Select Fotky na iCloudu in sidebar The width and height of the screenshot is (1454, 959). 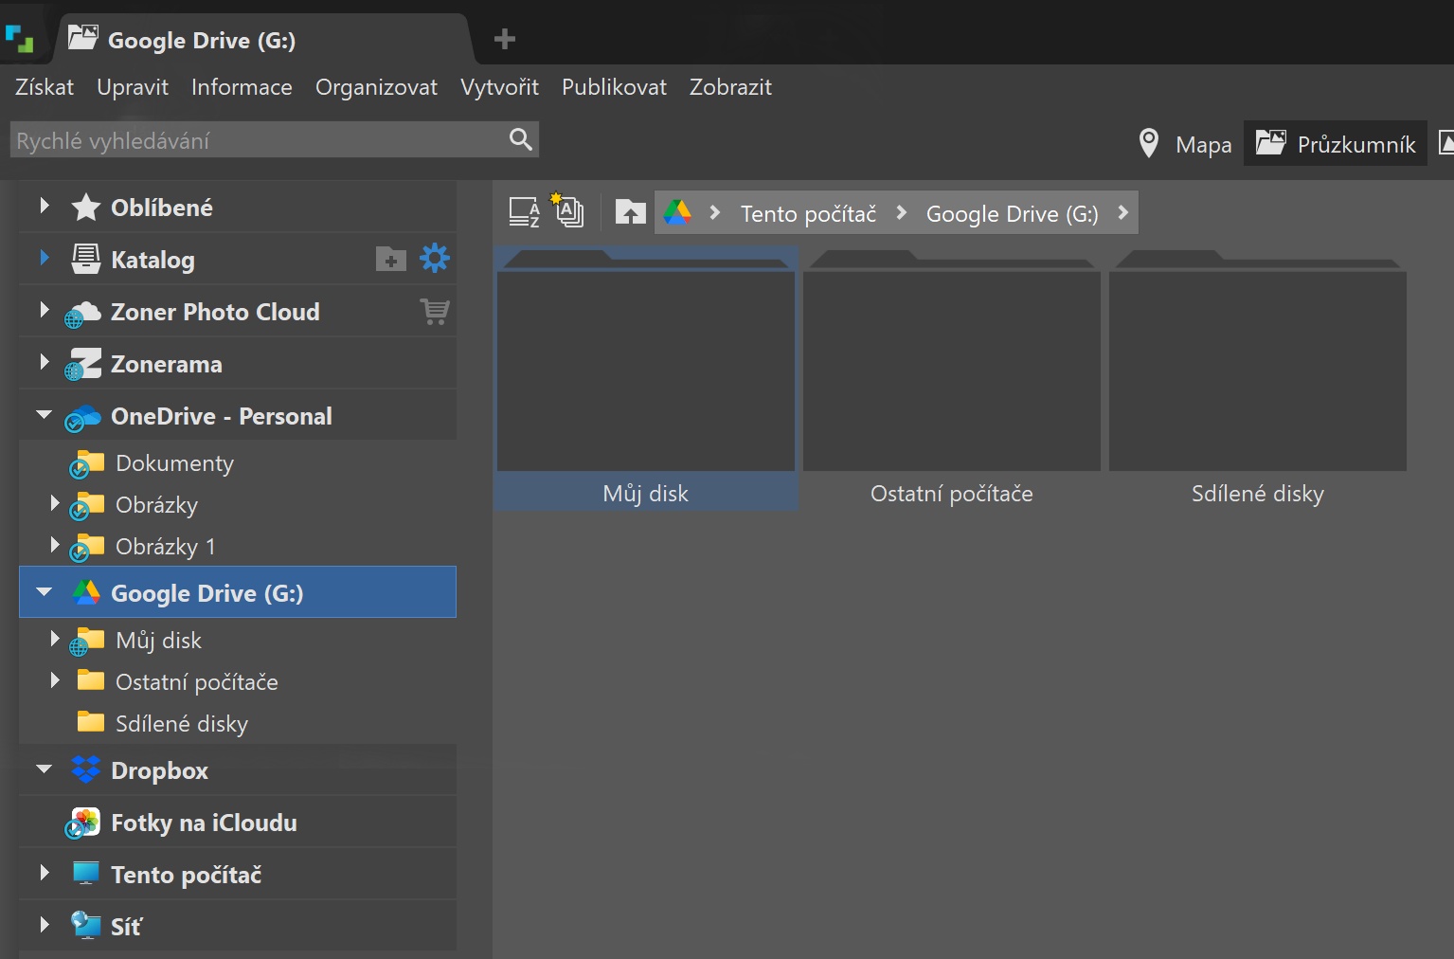pos(204,823)
